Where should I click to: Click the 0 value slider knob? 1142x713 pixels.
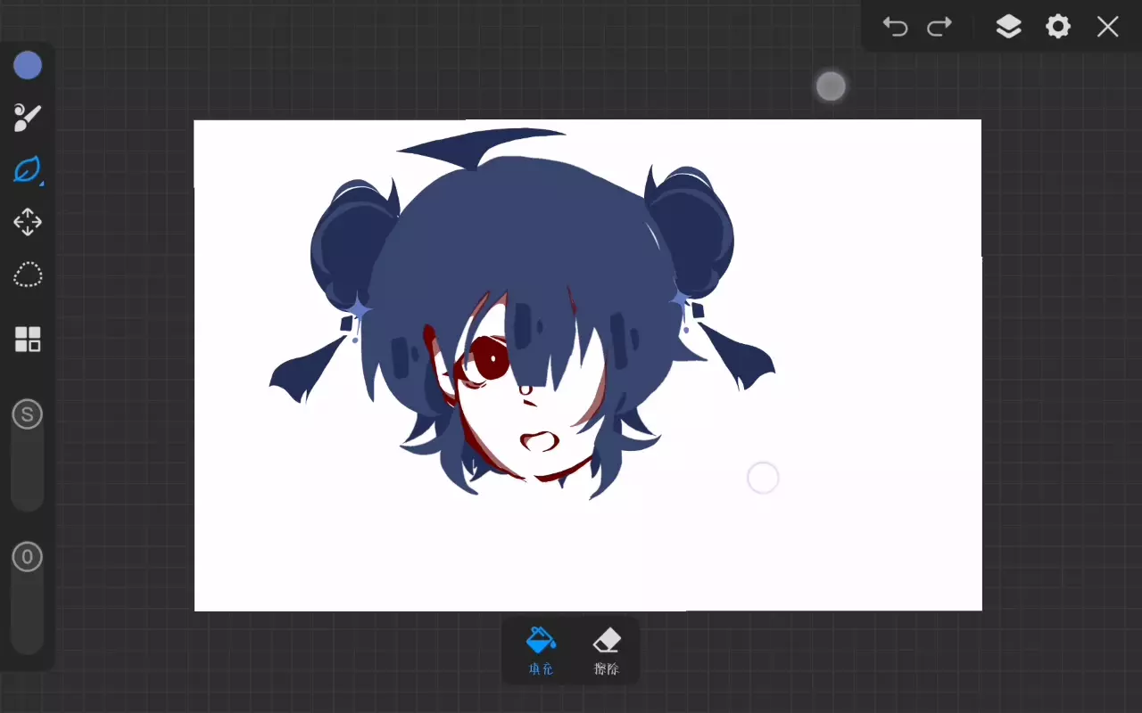[28, 557]
